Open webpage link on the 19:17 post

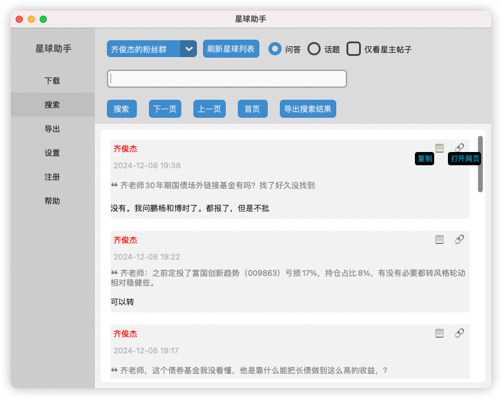[459, 332]
